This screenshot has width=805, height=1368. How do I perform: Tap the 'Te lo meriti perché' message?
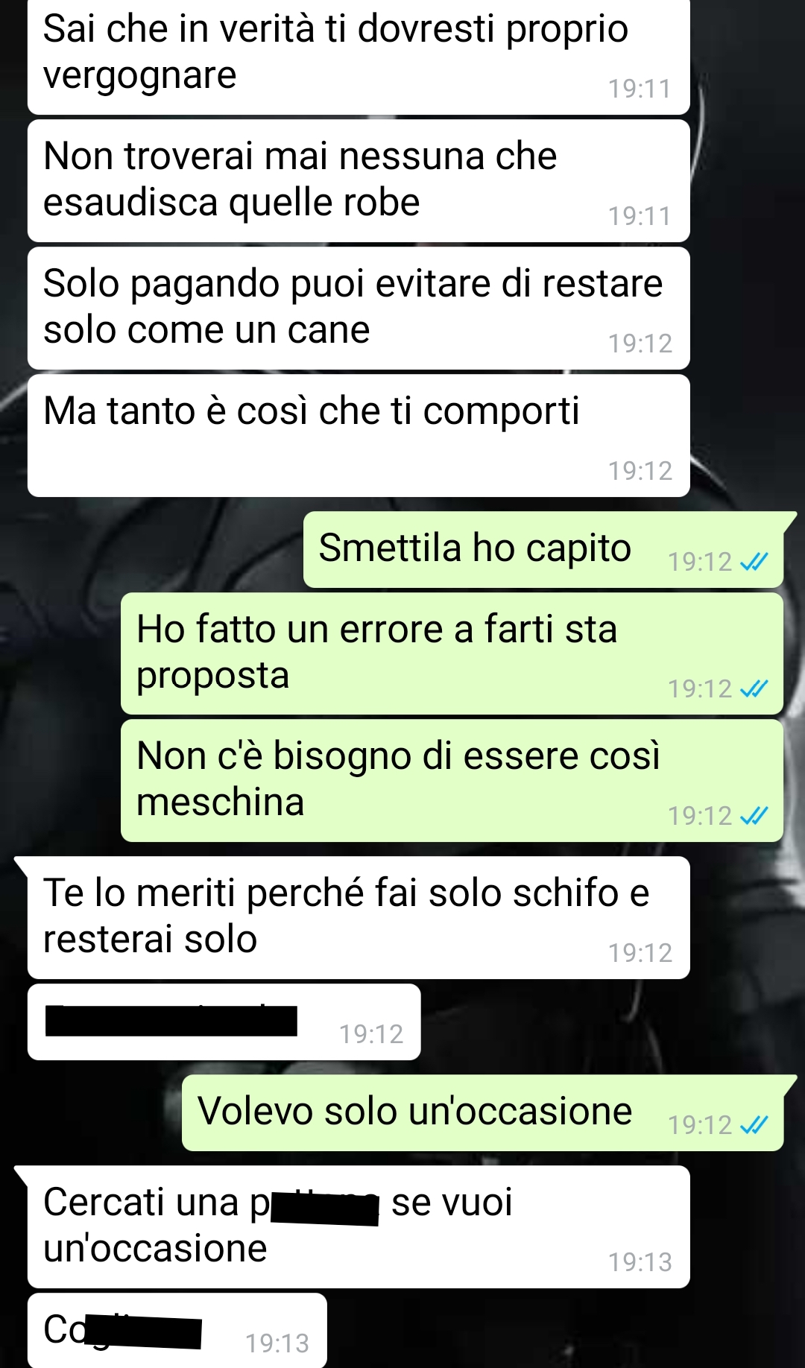pyautogui.click(x=359, y=918)
